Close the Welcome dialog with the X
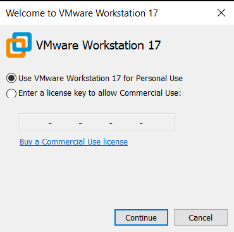 (x=221, y=13)
